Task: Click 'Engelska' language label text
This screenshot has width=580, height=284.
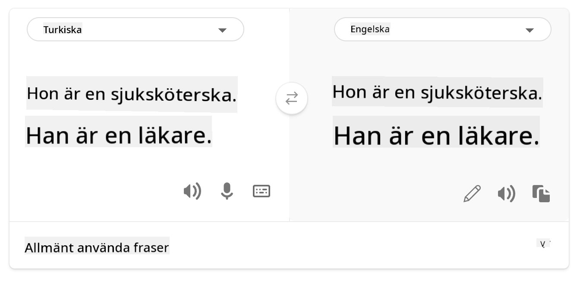Action: [x=370, y=29]
